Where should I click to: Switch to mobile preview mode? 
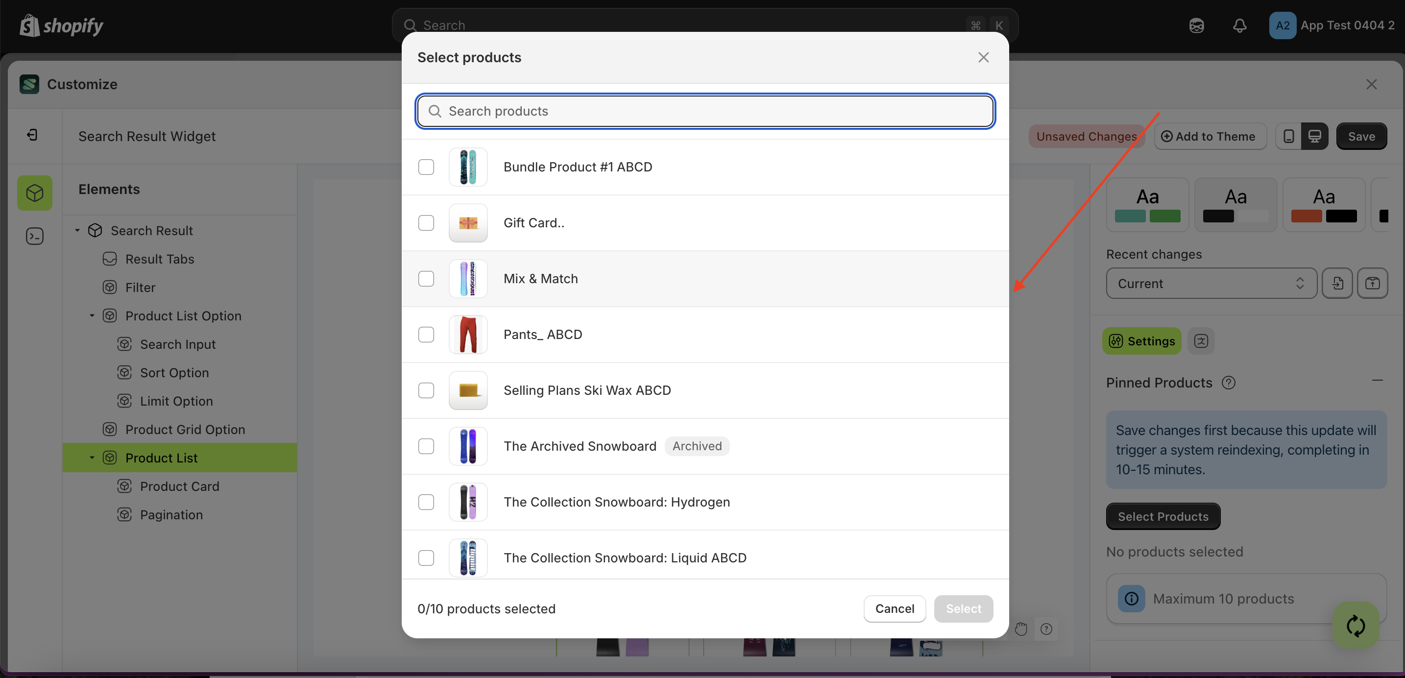click(x=1288, y=136)
